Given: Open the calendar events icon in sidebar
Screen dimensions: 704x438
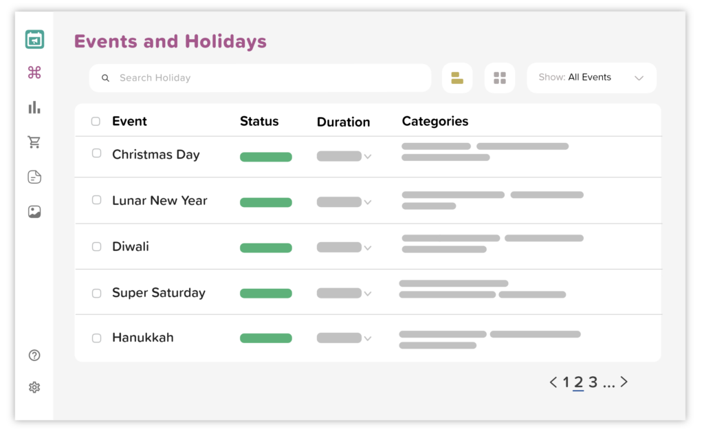Looking at the screenshot, I should (x=34, y=39).
